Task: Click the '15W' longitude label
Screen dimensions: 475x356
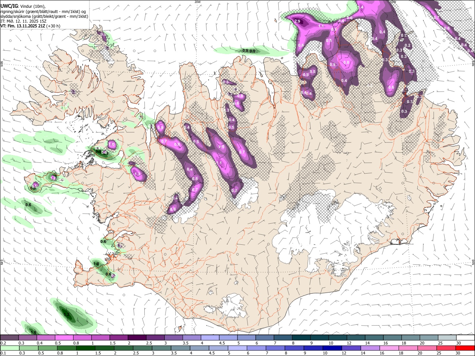Action: pos(394,2)
